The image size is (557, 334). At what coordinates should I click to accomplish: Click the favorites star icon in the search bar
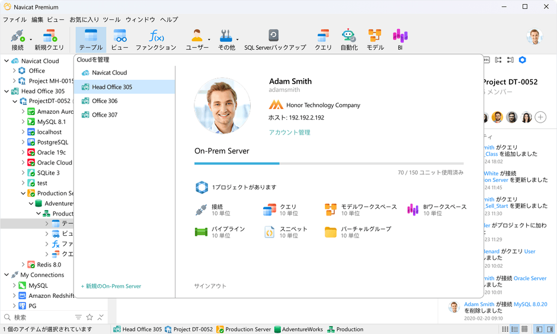click(x=89, y=317)
